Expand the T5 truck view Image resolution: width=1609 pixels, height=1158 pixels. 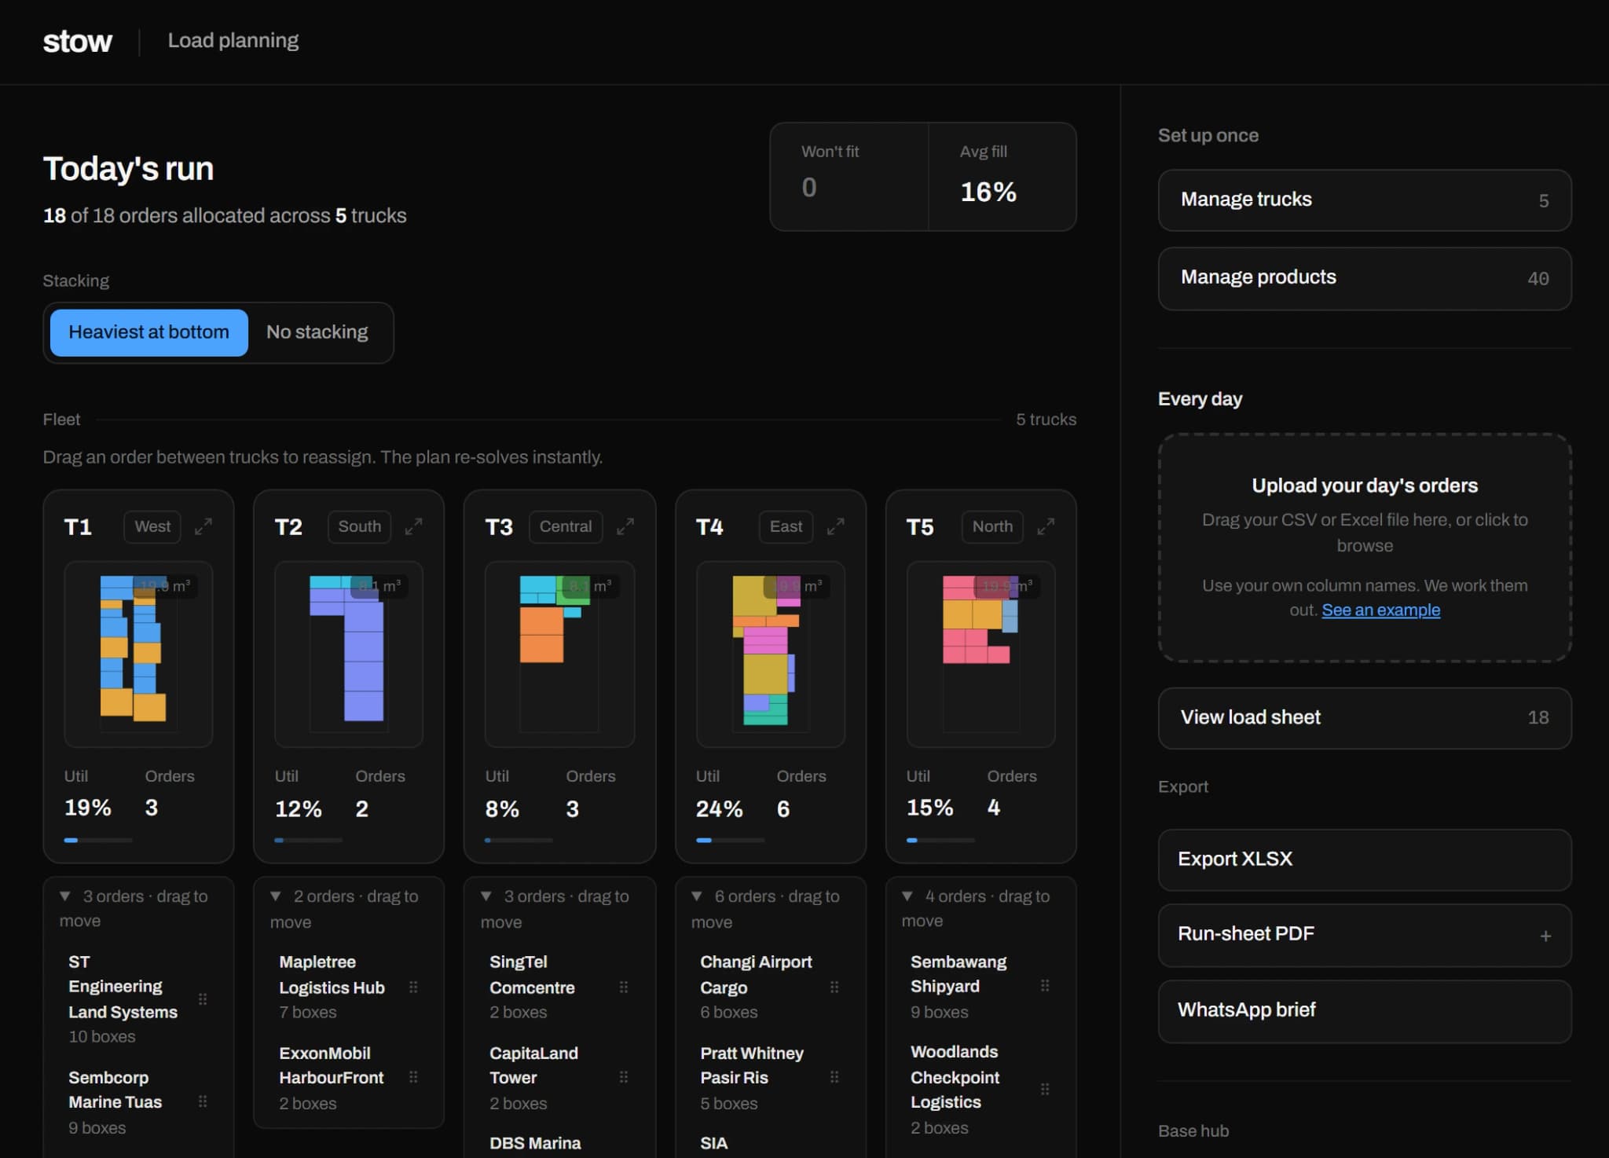[x=1046, y=526]
